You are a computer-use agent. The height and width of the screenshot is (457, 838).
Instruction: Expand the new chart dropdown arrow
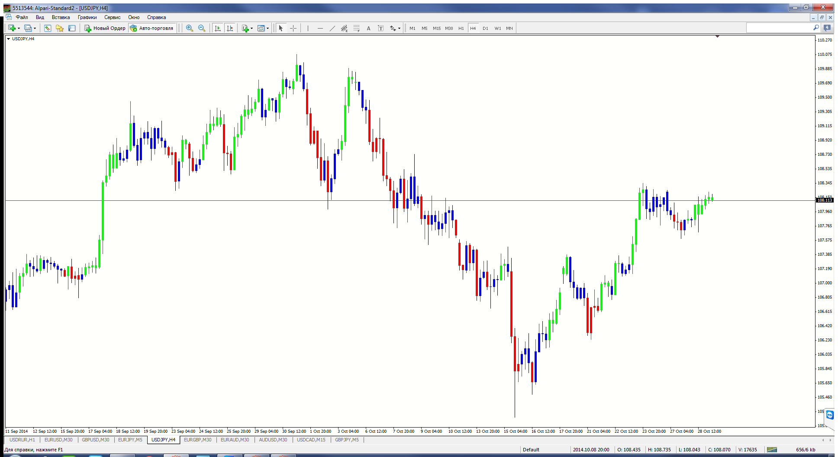19,29
